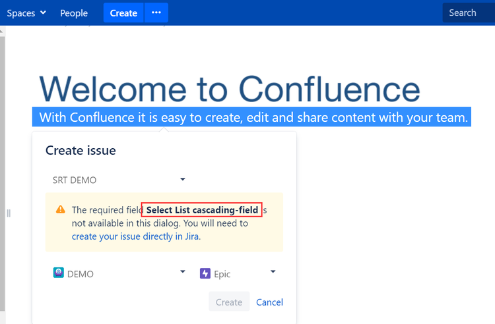Click the disabled Create button in dialog

[x=229, y=302]
